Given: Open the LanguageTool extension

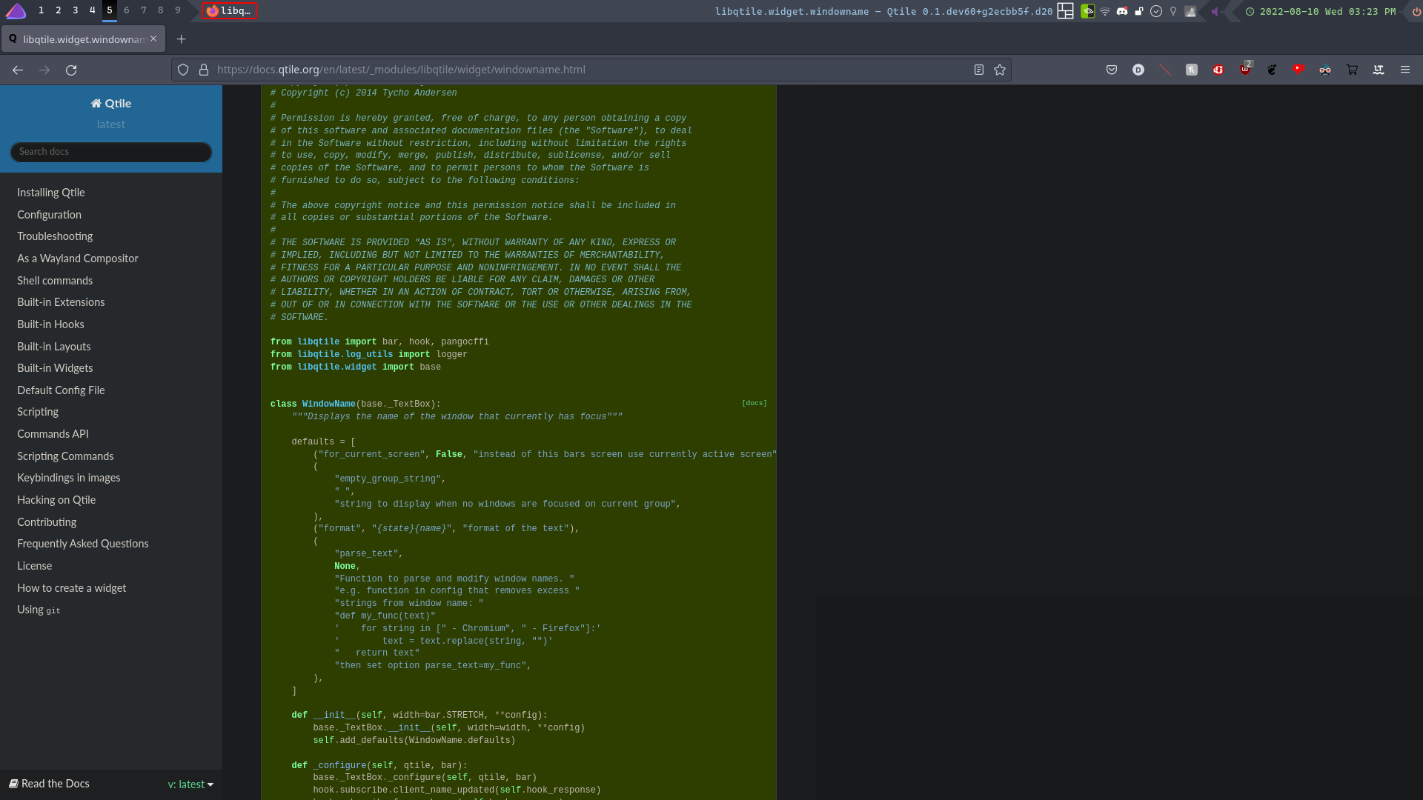Looking at the screenshot, I should point(1379,70).
